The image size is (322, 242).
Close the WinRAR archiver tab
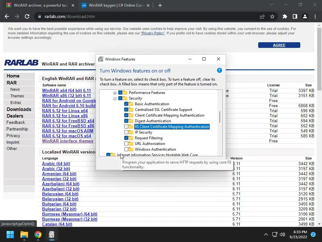click(73, 5)
